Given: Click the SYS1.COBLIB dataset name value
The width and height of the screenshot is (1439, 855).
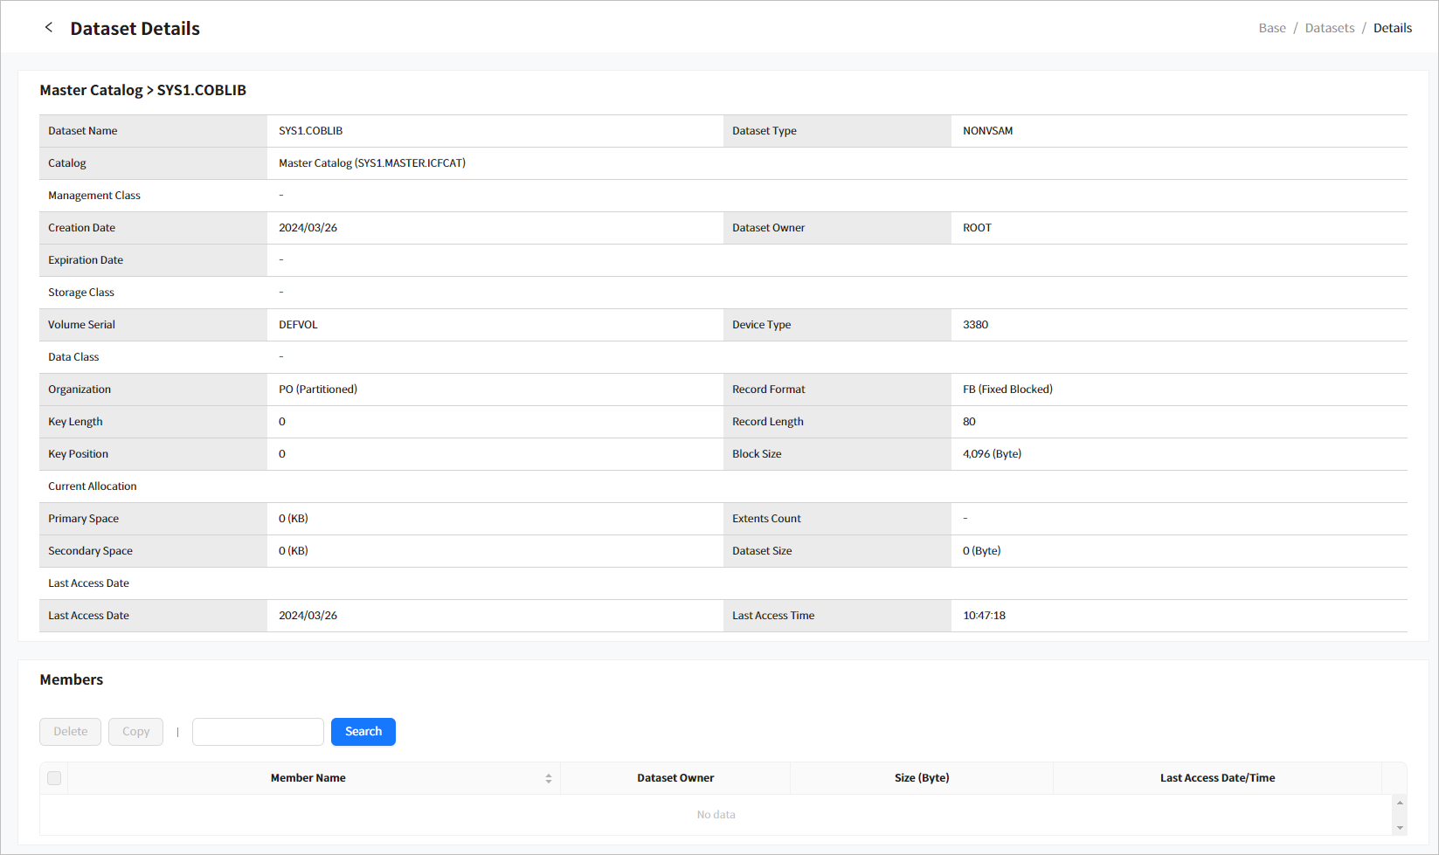Looking at the screenshot, I should pyautogui.click(x=310, y=131).
